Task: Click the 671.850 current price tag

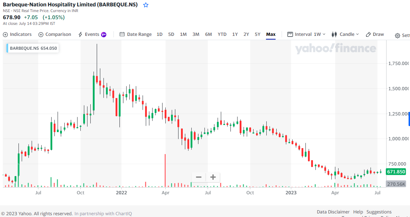Action: [396, 172]
